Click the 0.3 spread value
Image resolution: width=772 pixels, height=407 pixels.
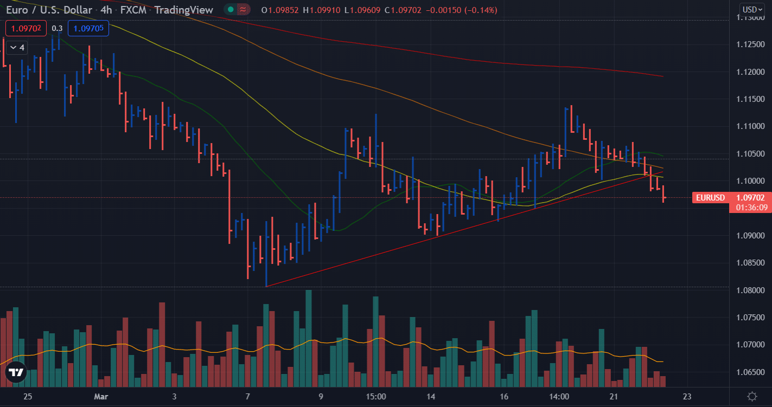point(57,28)
